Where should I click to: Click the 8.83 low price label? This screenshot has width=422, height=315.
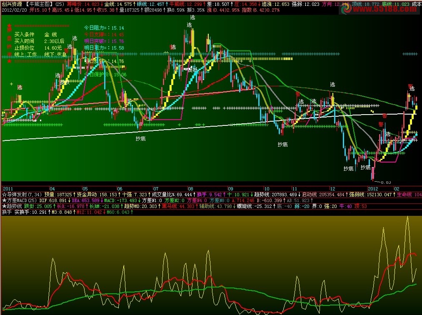(x=386, y=182)
